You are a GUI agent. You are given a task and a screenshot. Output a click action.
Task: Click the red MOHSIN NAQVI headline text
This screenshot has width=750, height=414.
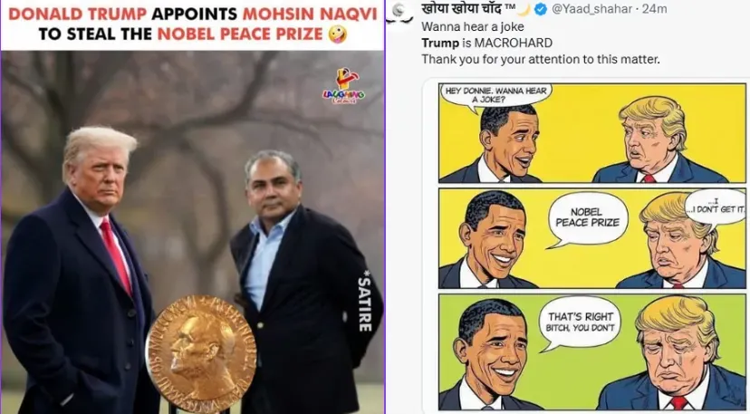310,14
